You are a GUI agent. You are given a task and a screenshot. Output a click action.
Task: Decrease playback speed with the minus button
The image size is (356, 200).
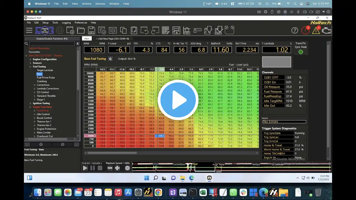pos(110,168)
